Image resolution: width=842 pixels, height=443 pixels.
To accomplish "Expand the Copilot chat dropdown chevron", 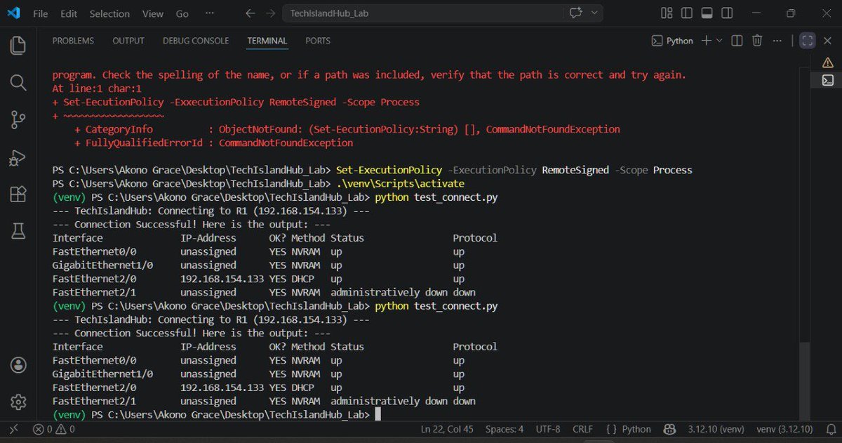I will tap(594, 13).
